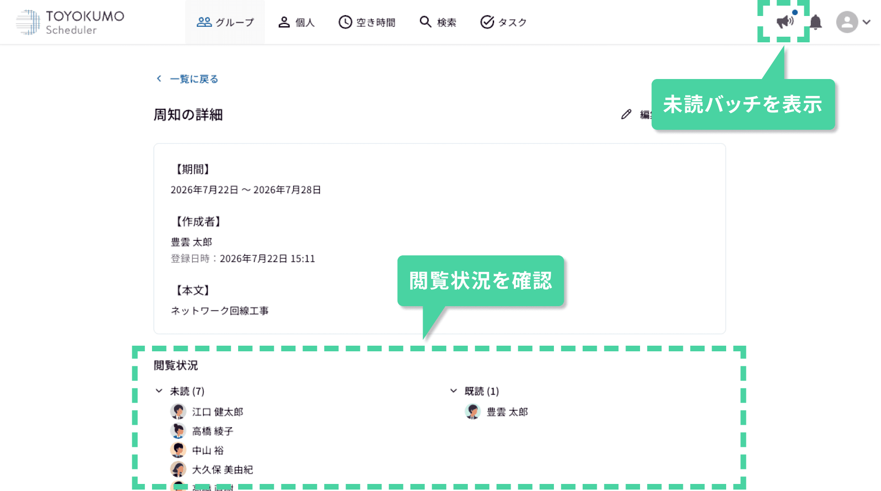Click avatar of 中山 裕
This screenshot has height=491, width=881.
tap(178, 450)
